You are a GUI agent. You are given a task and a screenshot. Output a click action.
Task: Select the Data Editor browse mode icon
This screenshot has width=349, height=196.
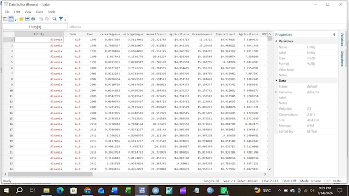tap(11, 19)
